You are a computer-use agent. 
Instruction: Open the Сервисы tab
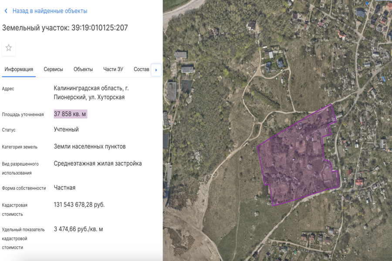tap(53, 69)
